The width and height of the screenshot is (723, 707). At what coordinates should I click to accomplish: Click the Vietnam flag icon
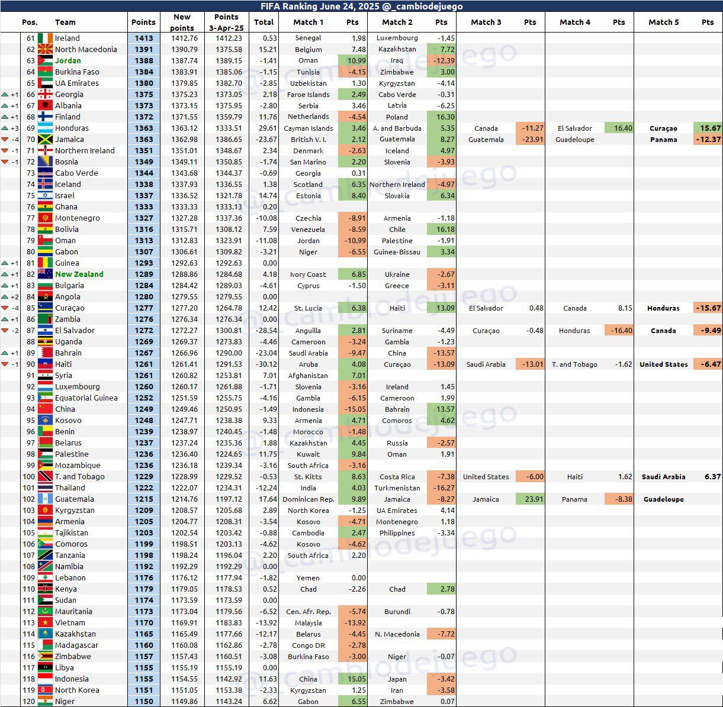45,623
